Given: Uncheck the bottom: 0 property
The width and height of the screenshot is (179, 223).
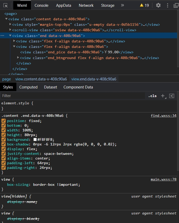Looking at the screenshot, I should point(4,125).
